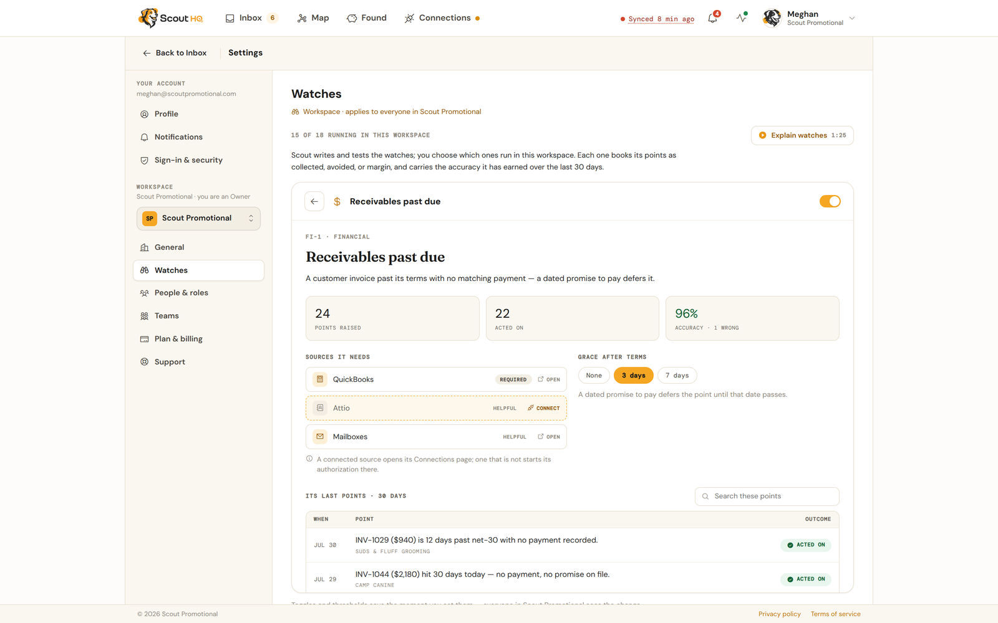Open the Mailboxes connection page
The height and width of the screenshot is (623, 998).
point(549,437)
